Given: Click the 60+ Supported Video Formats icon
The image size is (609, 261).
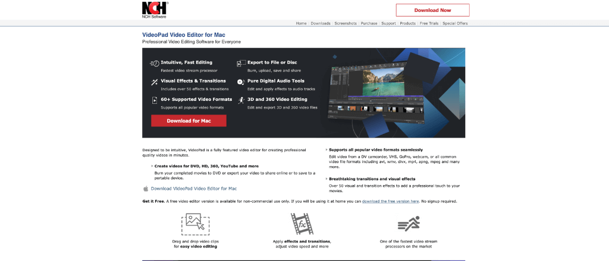Looking at the screenshot, I should coord(155,100).
